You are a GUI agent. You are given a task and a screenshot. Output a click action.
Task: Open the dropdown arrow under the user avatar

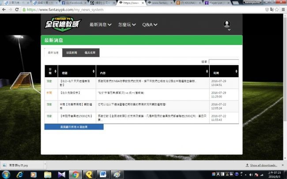click(229, 30)
